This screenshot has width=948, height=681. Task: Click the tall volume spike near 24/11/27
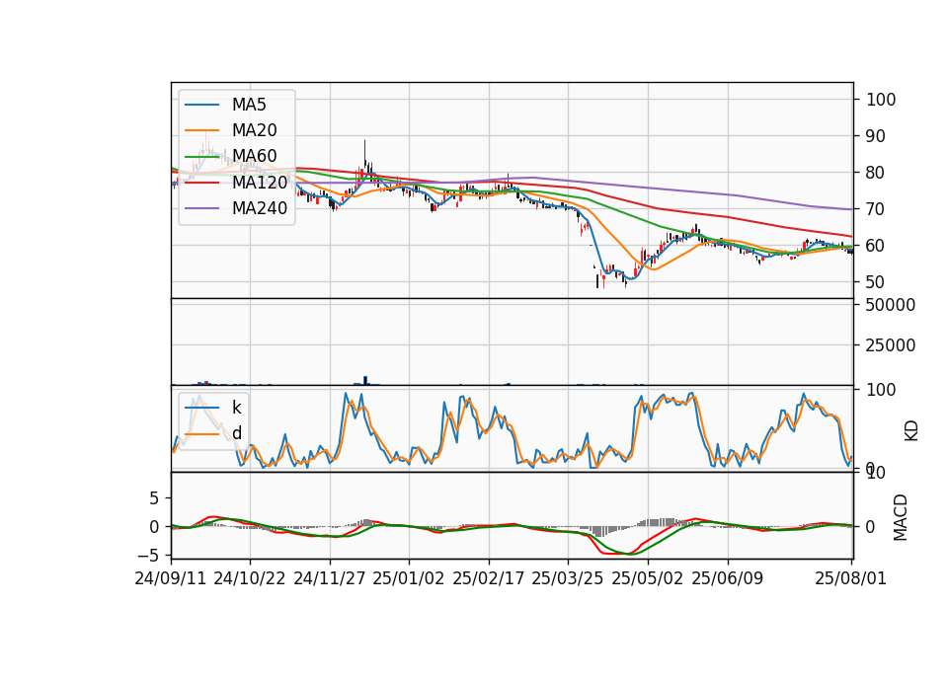365,380
